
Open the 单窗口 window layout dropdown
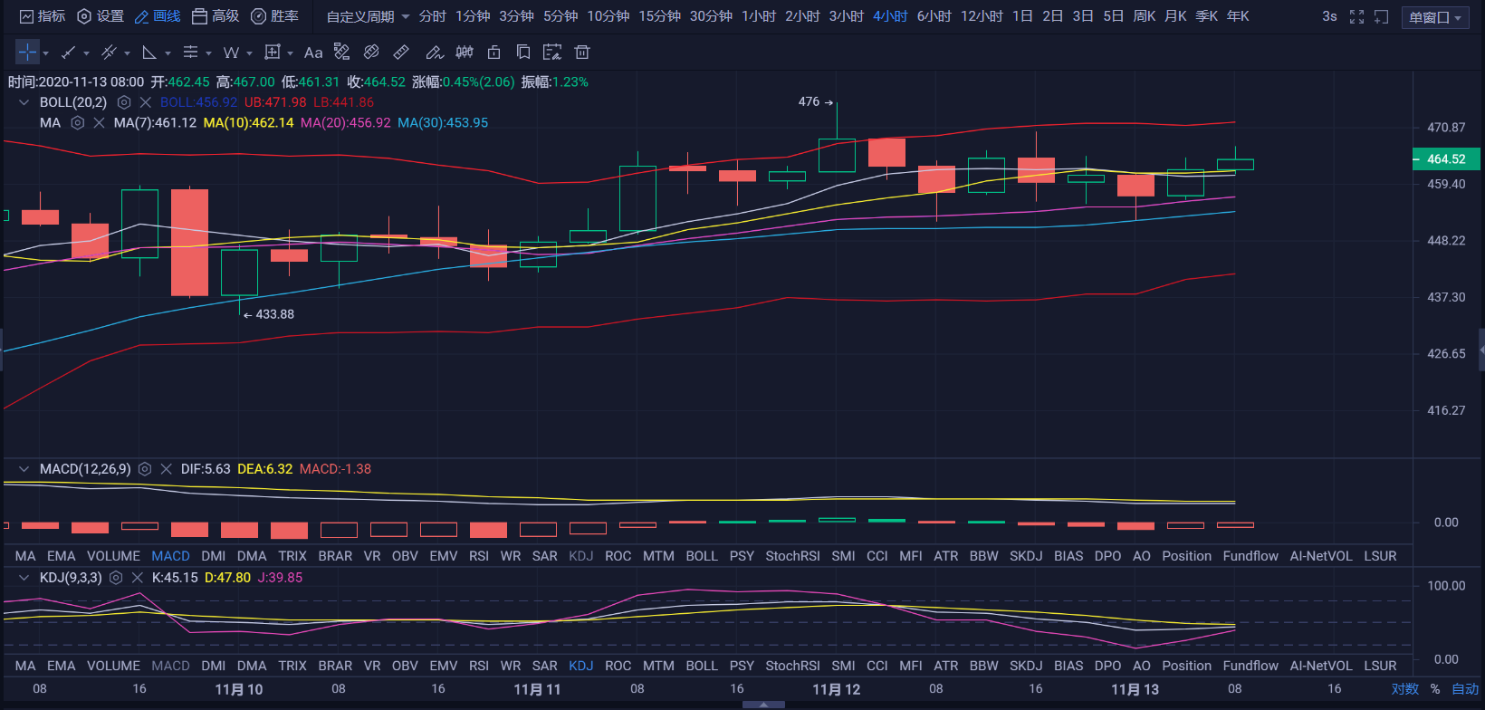pos(1435,17)
